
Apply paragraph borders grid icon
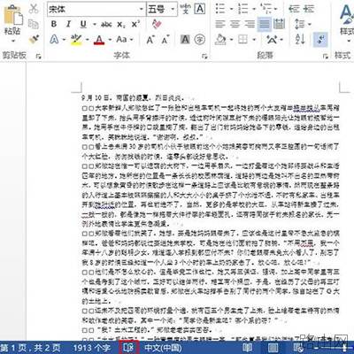[242, 39]
